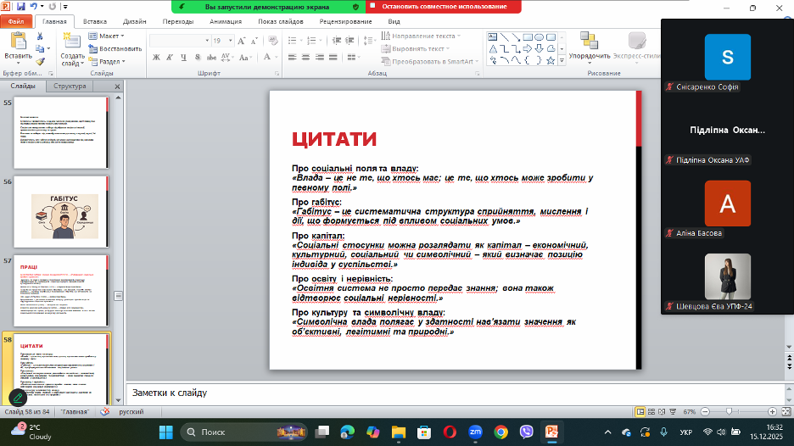Image resolution: width=794 pixels, height=446 pixels.
Task: Click the Undo arrow in quick access toolbar
Action: point(33,7)
